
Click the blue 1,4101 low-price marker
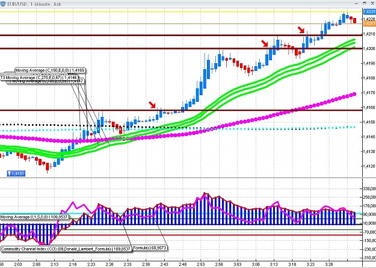pos(16,173)
